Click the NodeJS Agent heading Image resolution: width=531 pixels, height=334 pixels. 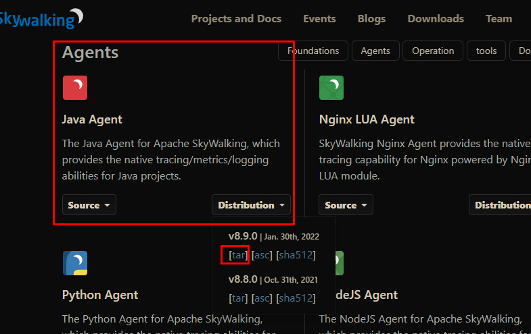point(367,295)
